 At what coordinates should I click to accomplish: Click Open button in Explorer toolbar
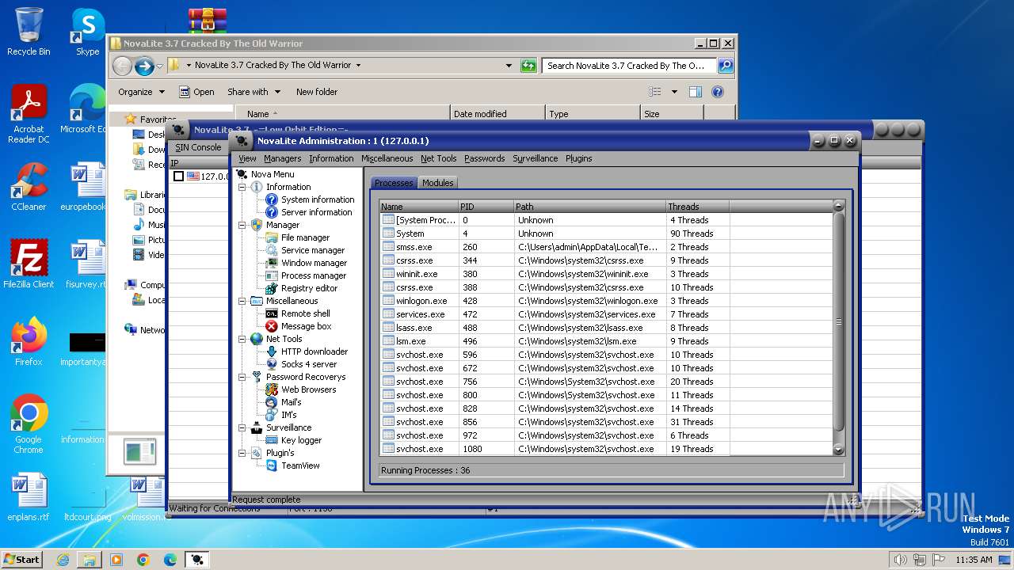coord(196,92)
